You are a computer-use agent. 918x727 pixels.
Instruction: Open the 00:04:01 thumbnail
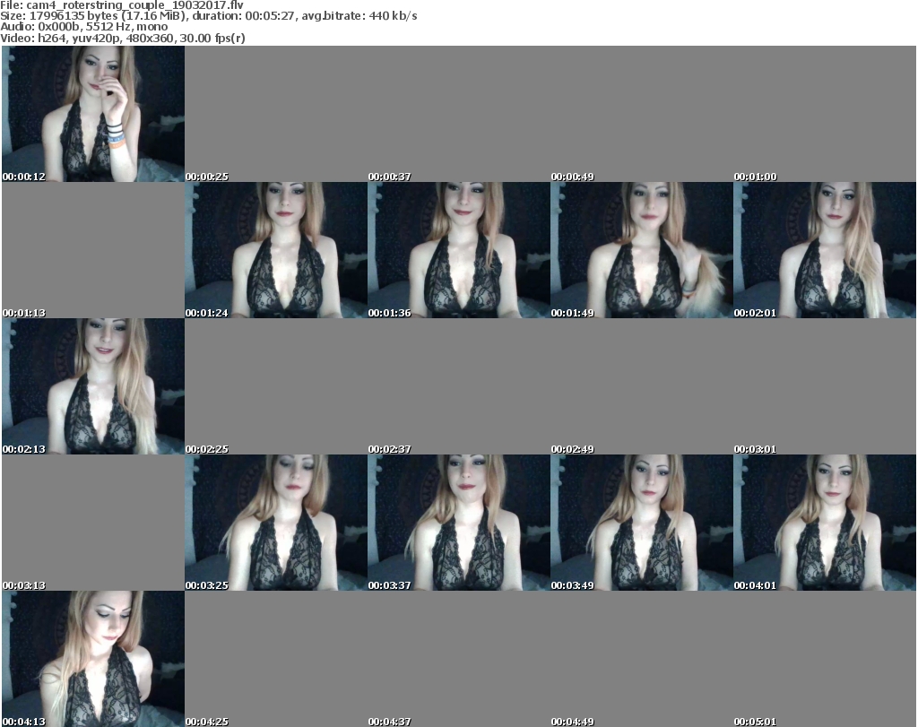[x=825, y=523]
